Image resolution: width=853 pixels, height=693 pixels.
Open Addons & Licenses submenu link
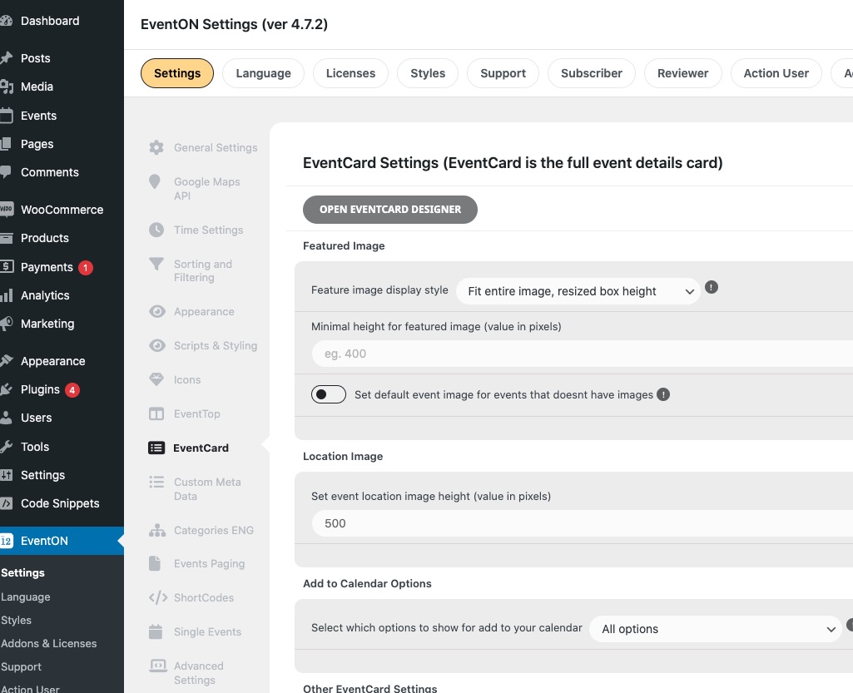pos(49,644)
